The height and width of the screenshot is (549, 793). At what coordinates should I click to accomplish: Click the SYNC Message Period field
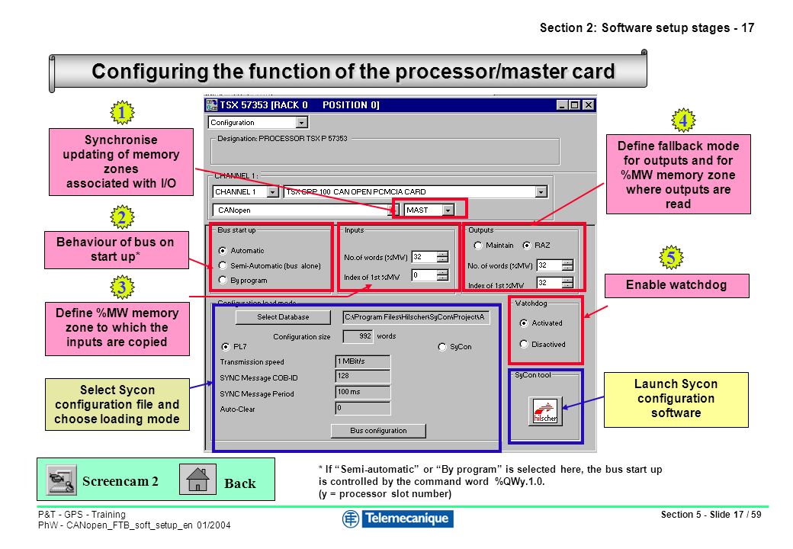point(363,392)
